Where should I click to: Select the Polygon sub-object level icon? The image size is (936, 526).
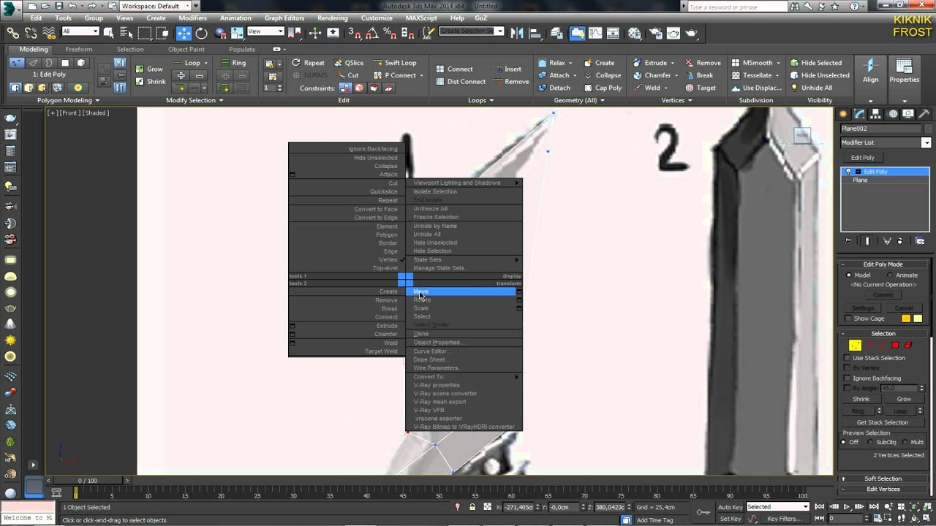895,345
